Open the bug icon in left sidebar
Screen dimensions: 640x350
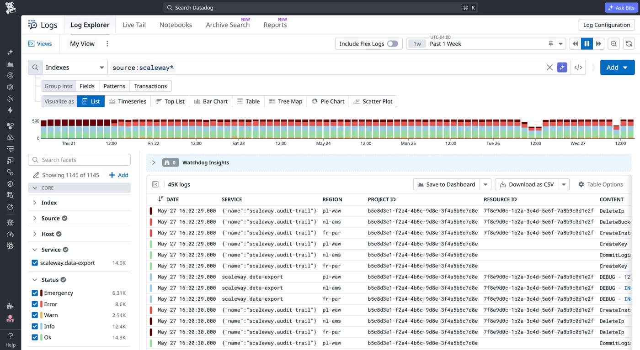pyautogui.click(x=10, y=223)
